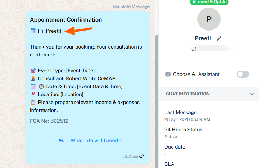Click the chat panel vertical scrollbar
259x168 pixels.
[x=157, y=101]
